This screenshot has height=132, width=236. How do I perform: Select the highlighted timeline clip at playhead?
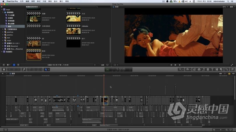[x=106, y=100]
